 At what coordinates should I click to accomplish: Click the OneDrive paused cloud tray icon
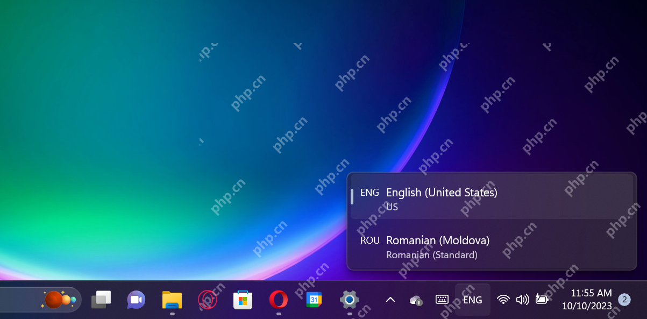point(416,300)
